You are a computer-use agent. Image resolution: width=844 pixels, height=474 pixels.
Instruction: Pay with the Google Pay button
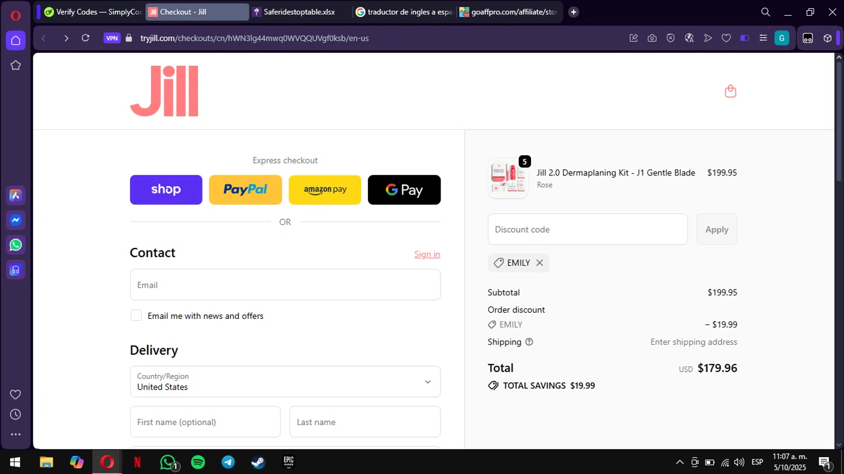404,189
